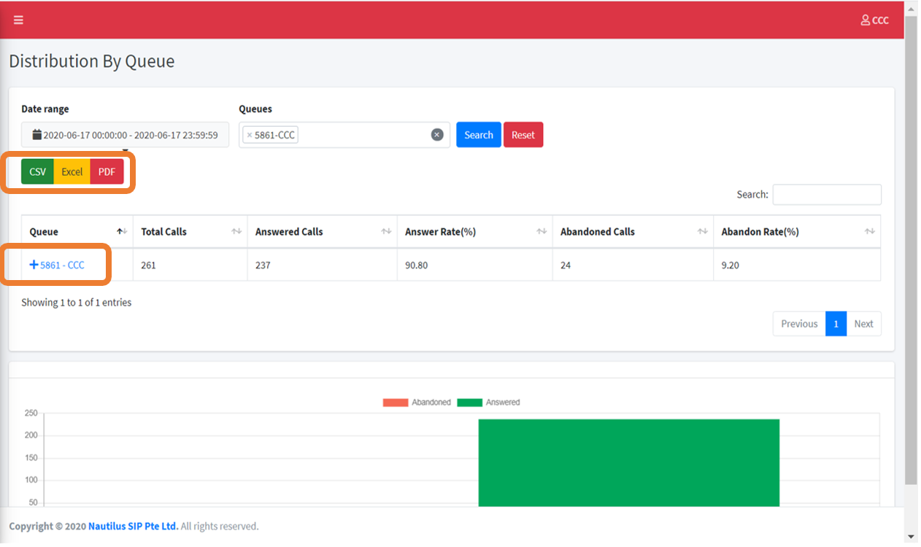Export the report as CSV

click(x=37, y=171)
